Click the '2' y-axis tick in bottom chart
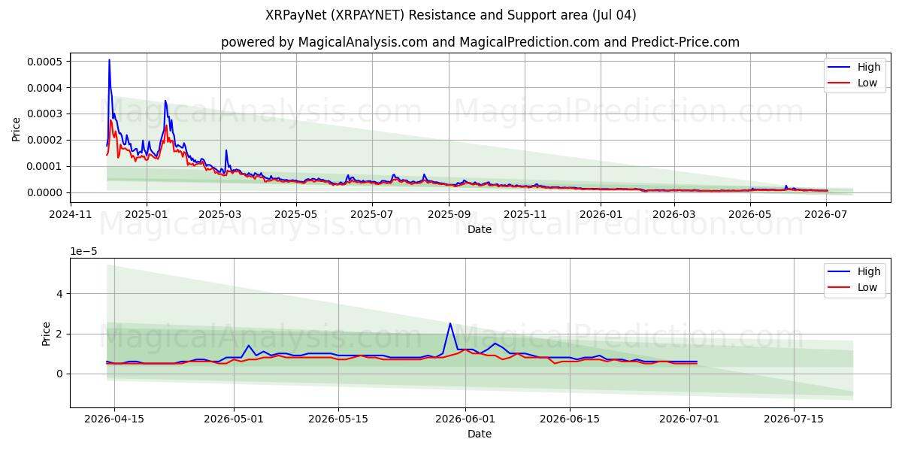 pyautogui.click(x=61, y=334)
